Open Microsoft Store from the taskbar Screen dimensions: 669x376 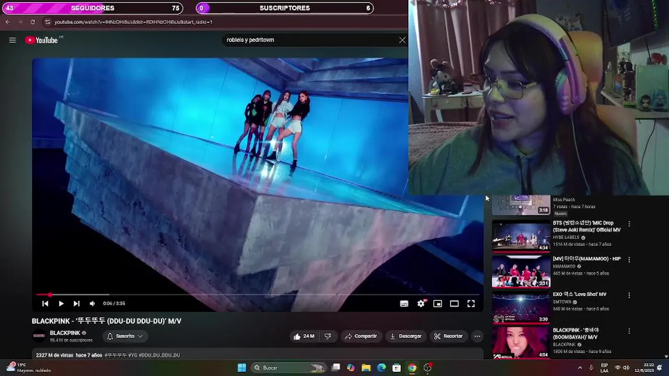coord(397,368)
